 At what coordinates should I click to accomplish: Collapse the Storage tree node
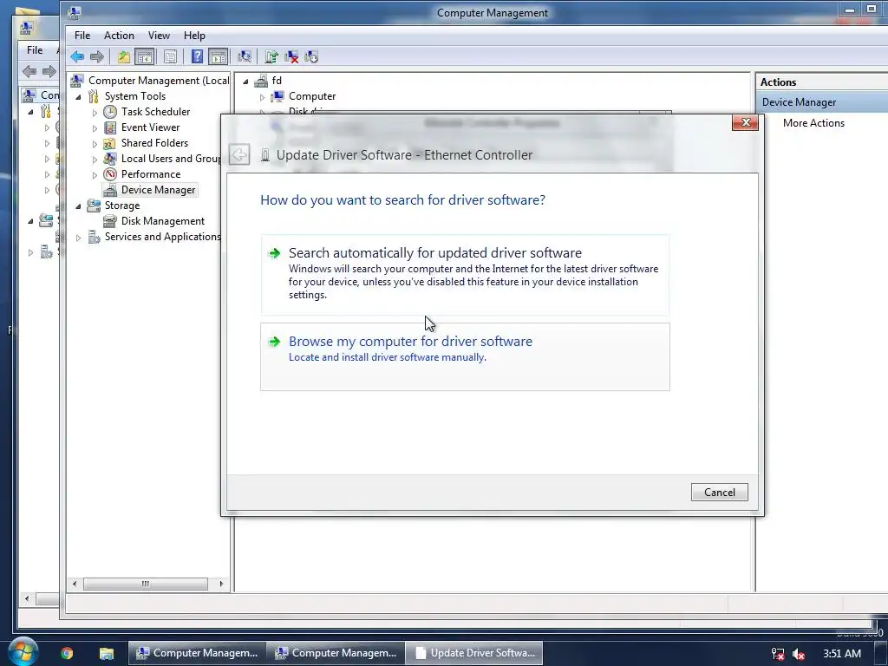pos(79,206)
